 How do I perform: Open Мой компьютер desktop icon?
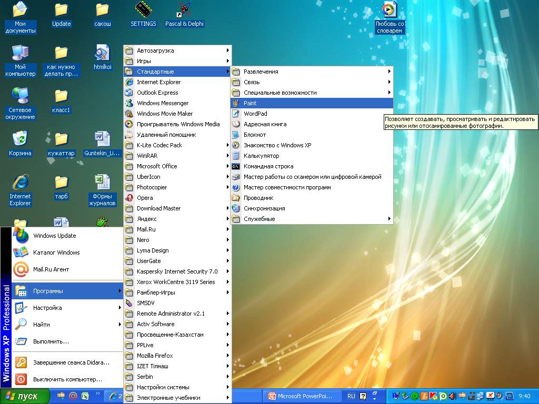coord(20,54)
